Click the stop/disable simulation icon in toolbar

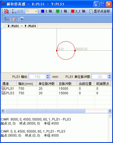(x=6, y=11)
